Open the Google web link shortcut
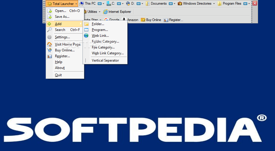 point(112,20)
